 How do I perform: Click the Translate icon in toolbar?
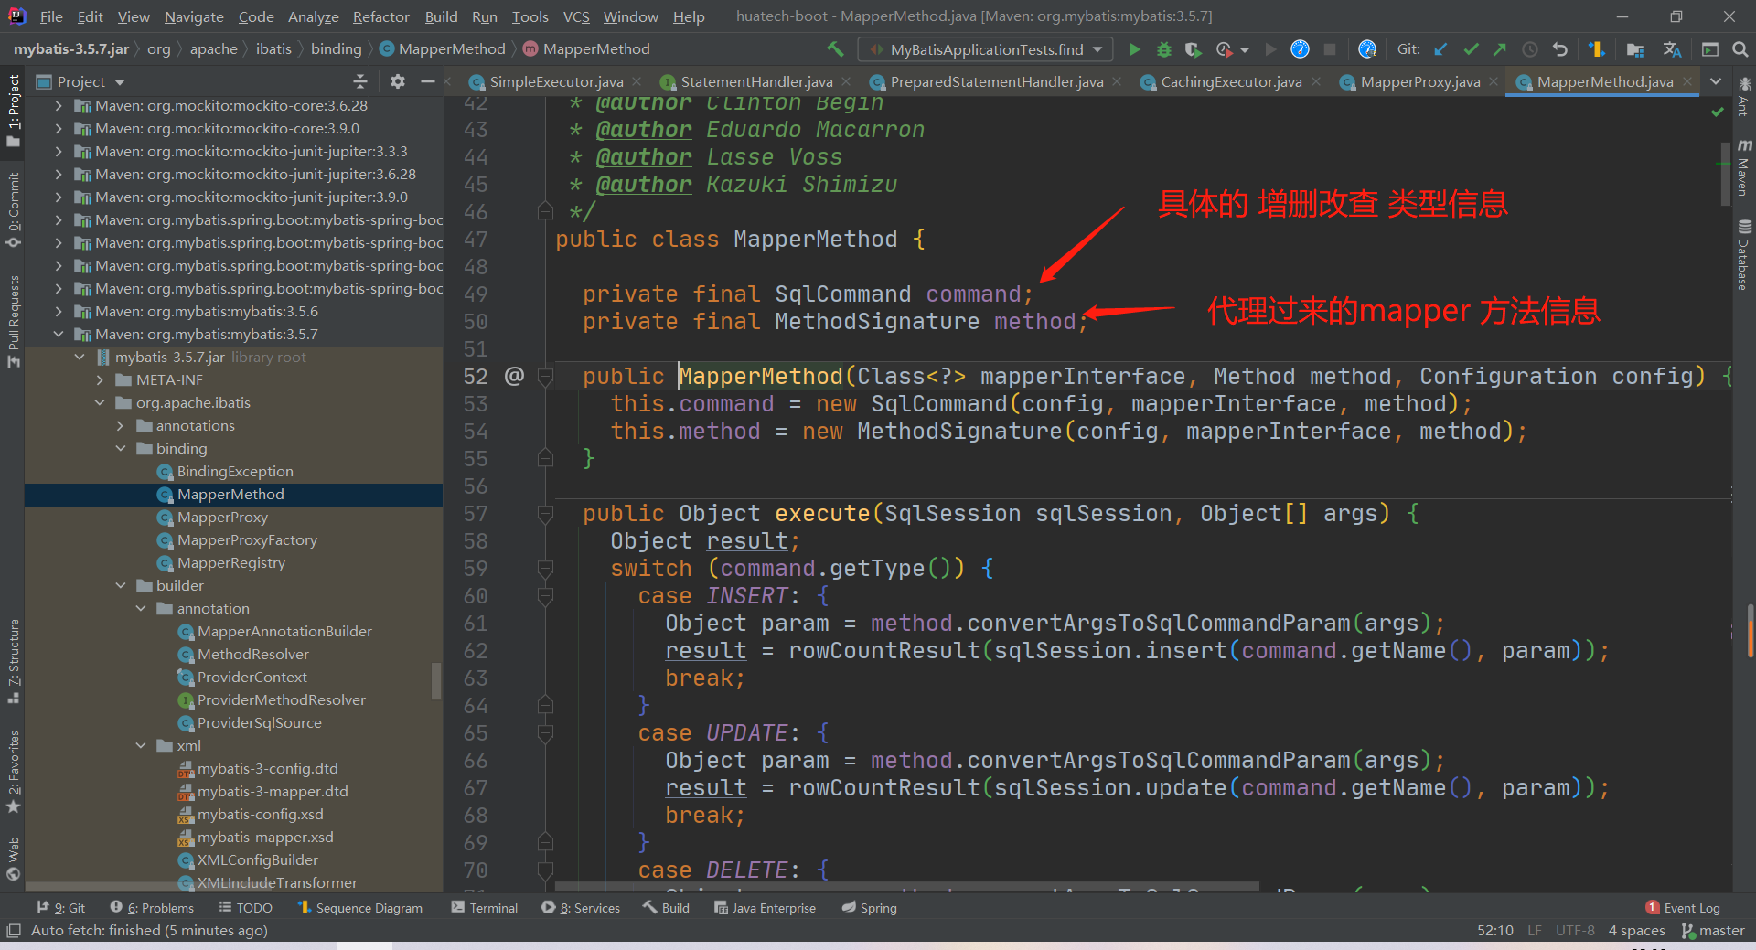1673,49
